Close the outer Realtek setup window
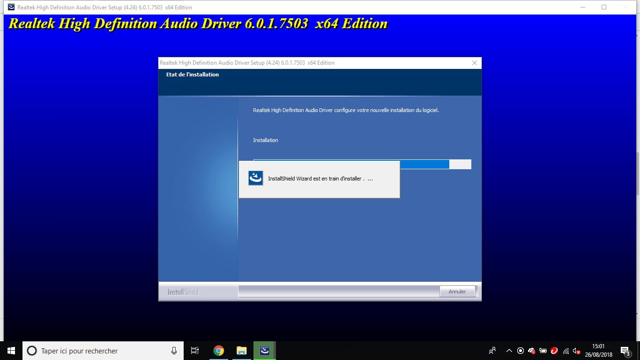 coord(625,7)
